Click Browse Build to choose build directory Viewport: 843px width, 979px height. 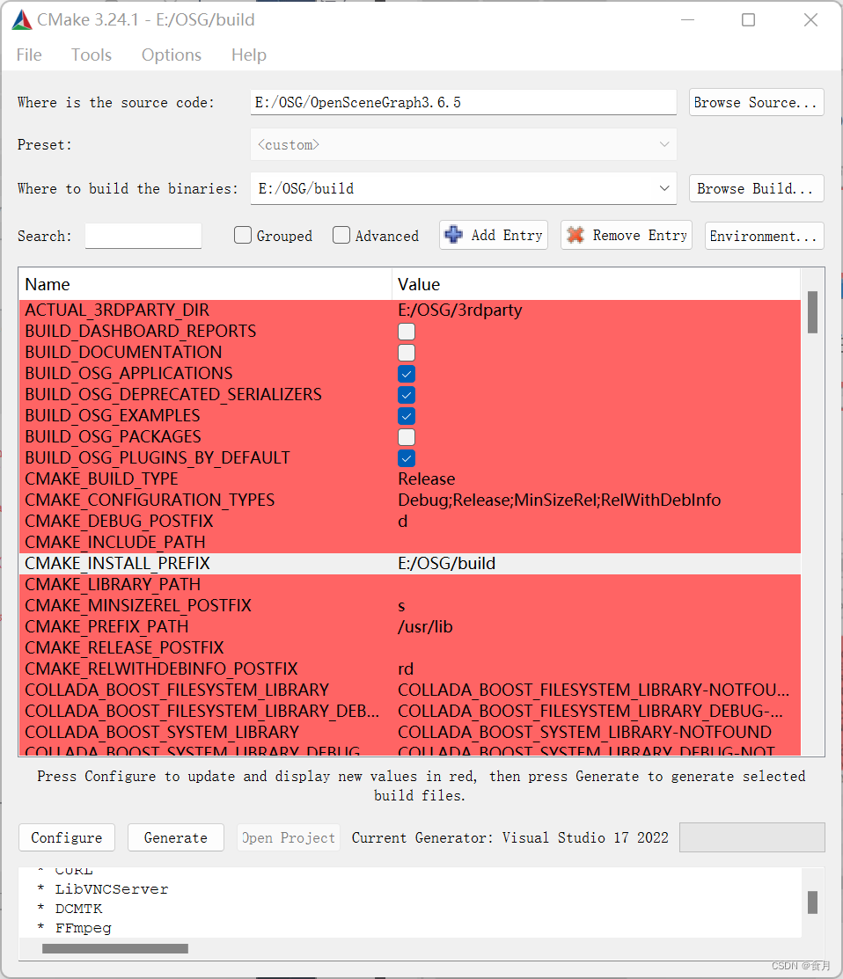(756, 188)
